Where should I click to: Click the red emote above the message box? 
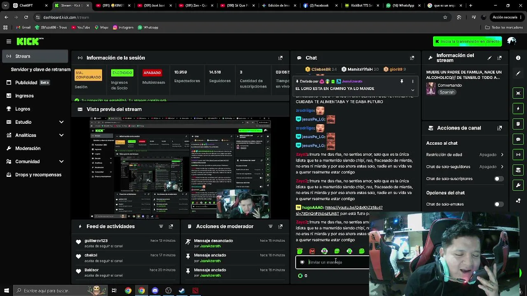[312, 251]
